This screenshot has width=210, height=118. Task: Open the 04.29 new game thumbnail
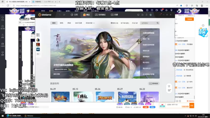tap(60, 97)
